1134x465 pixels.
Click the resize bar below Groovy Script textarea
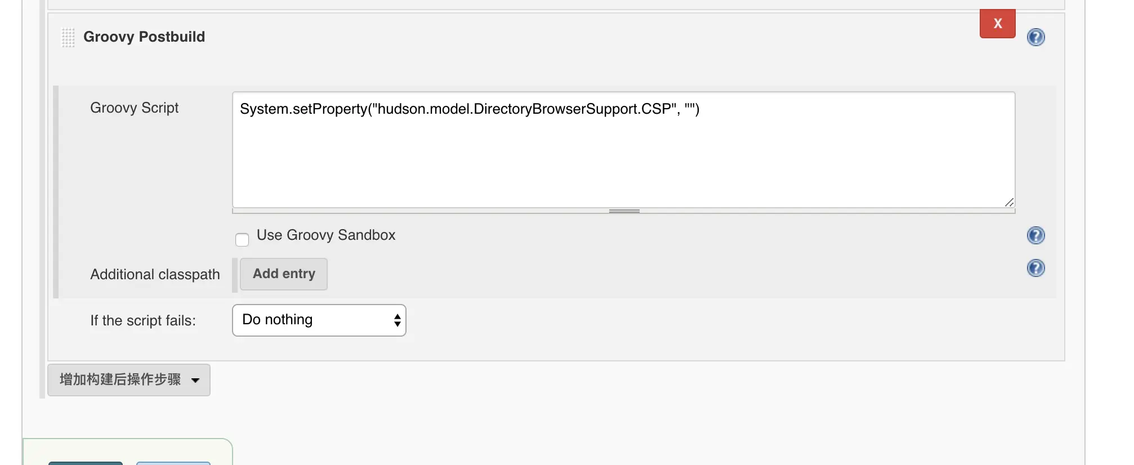coord(624,211)
